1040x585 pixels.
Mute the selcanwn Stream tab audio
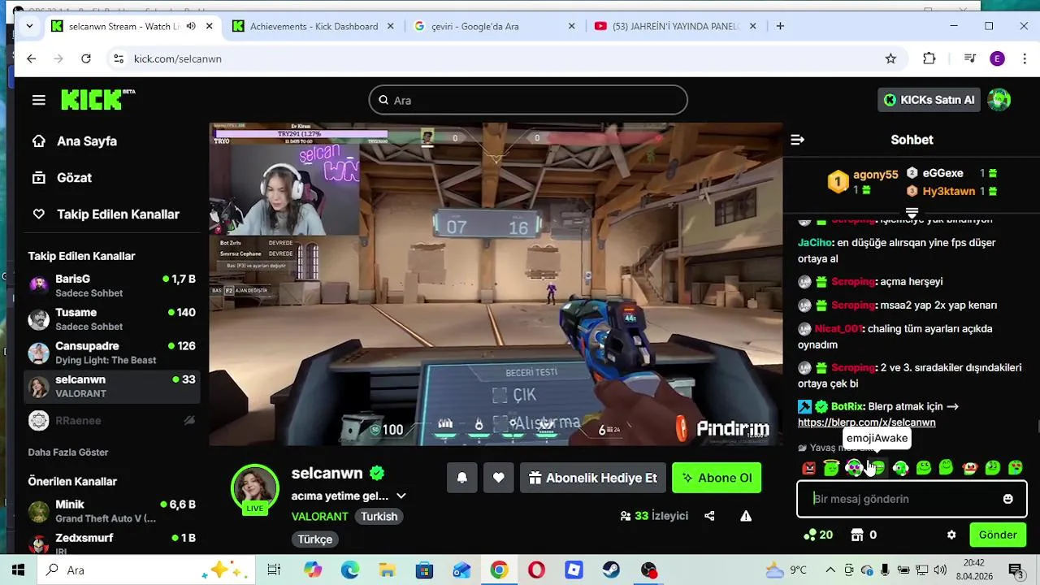pos(191,26)
